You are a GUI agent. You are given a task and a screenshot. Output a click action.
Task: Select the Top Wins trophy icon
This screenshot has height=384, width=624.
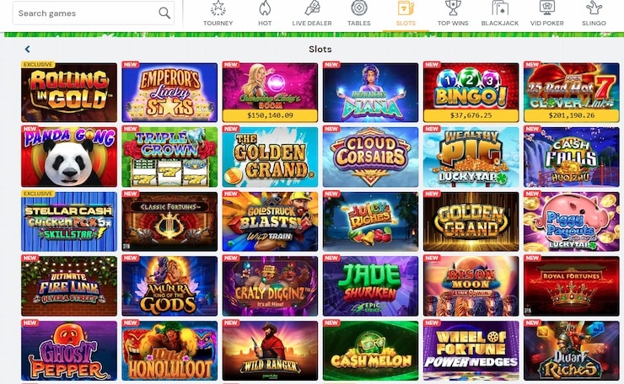(x=453, y=8)
